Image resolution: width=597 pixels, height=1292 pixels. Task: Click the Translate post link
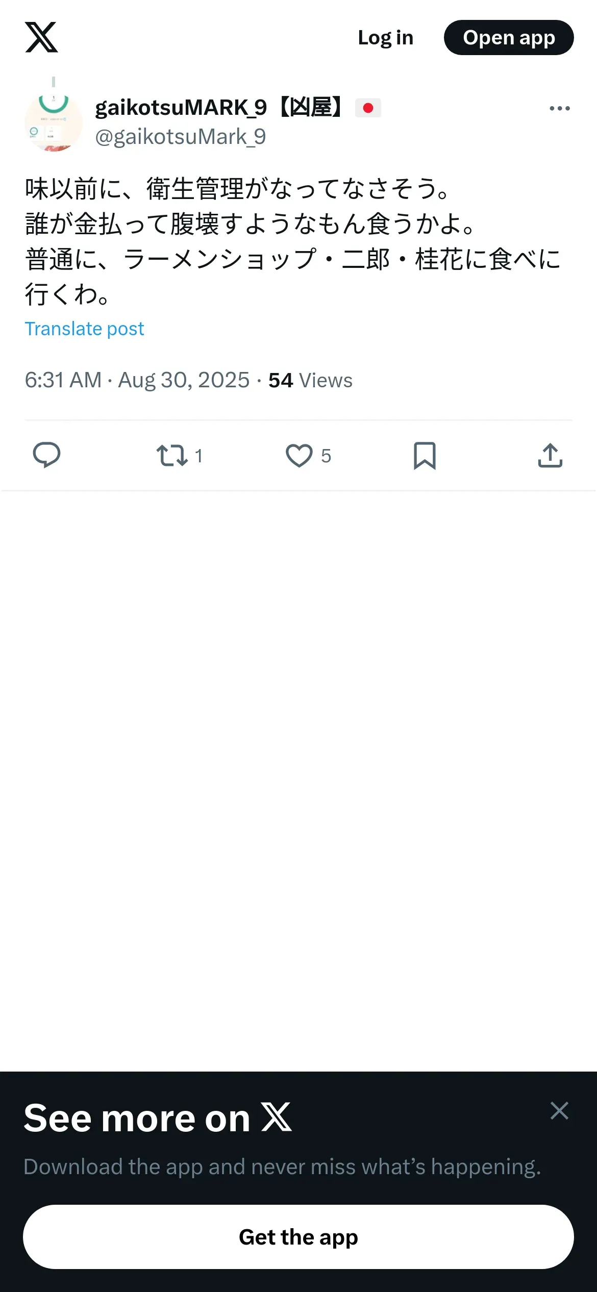point(84,329)
